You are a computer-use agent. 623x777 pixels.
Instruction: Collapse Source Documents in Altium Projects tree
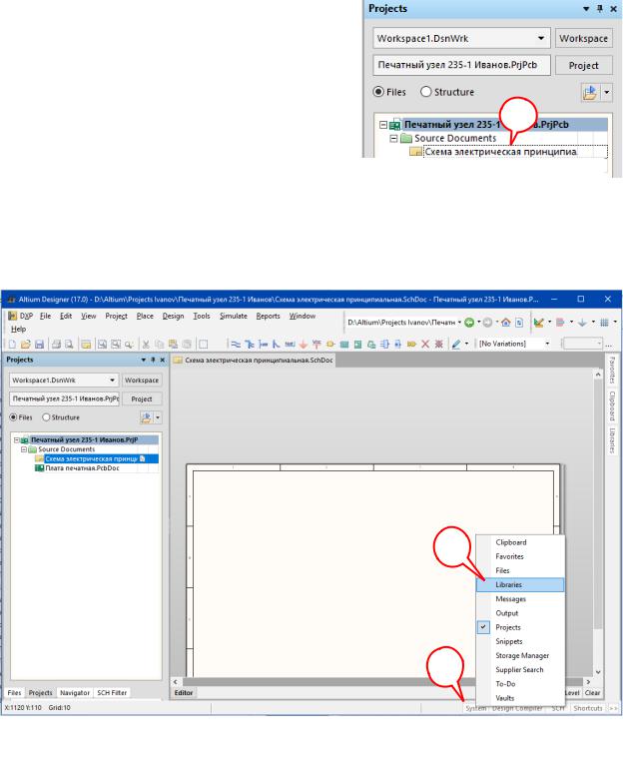[x=24, y=449]
